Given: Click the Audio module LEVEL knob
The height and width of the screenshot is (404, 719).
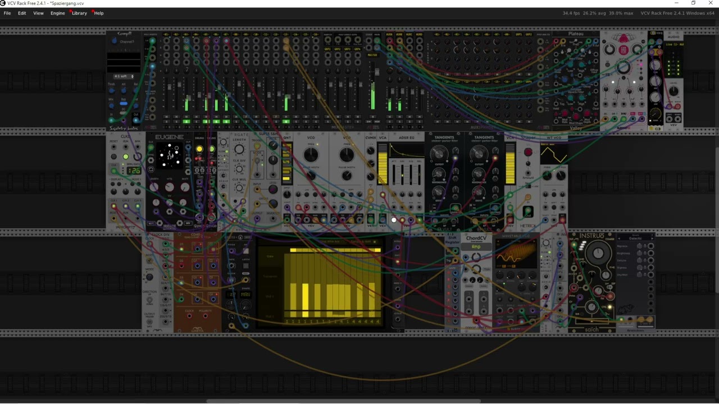Looking at the screenshot, I should coord(674,91).
